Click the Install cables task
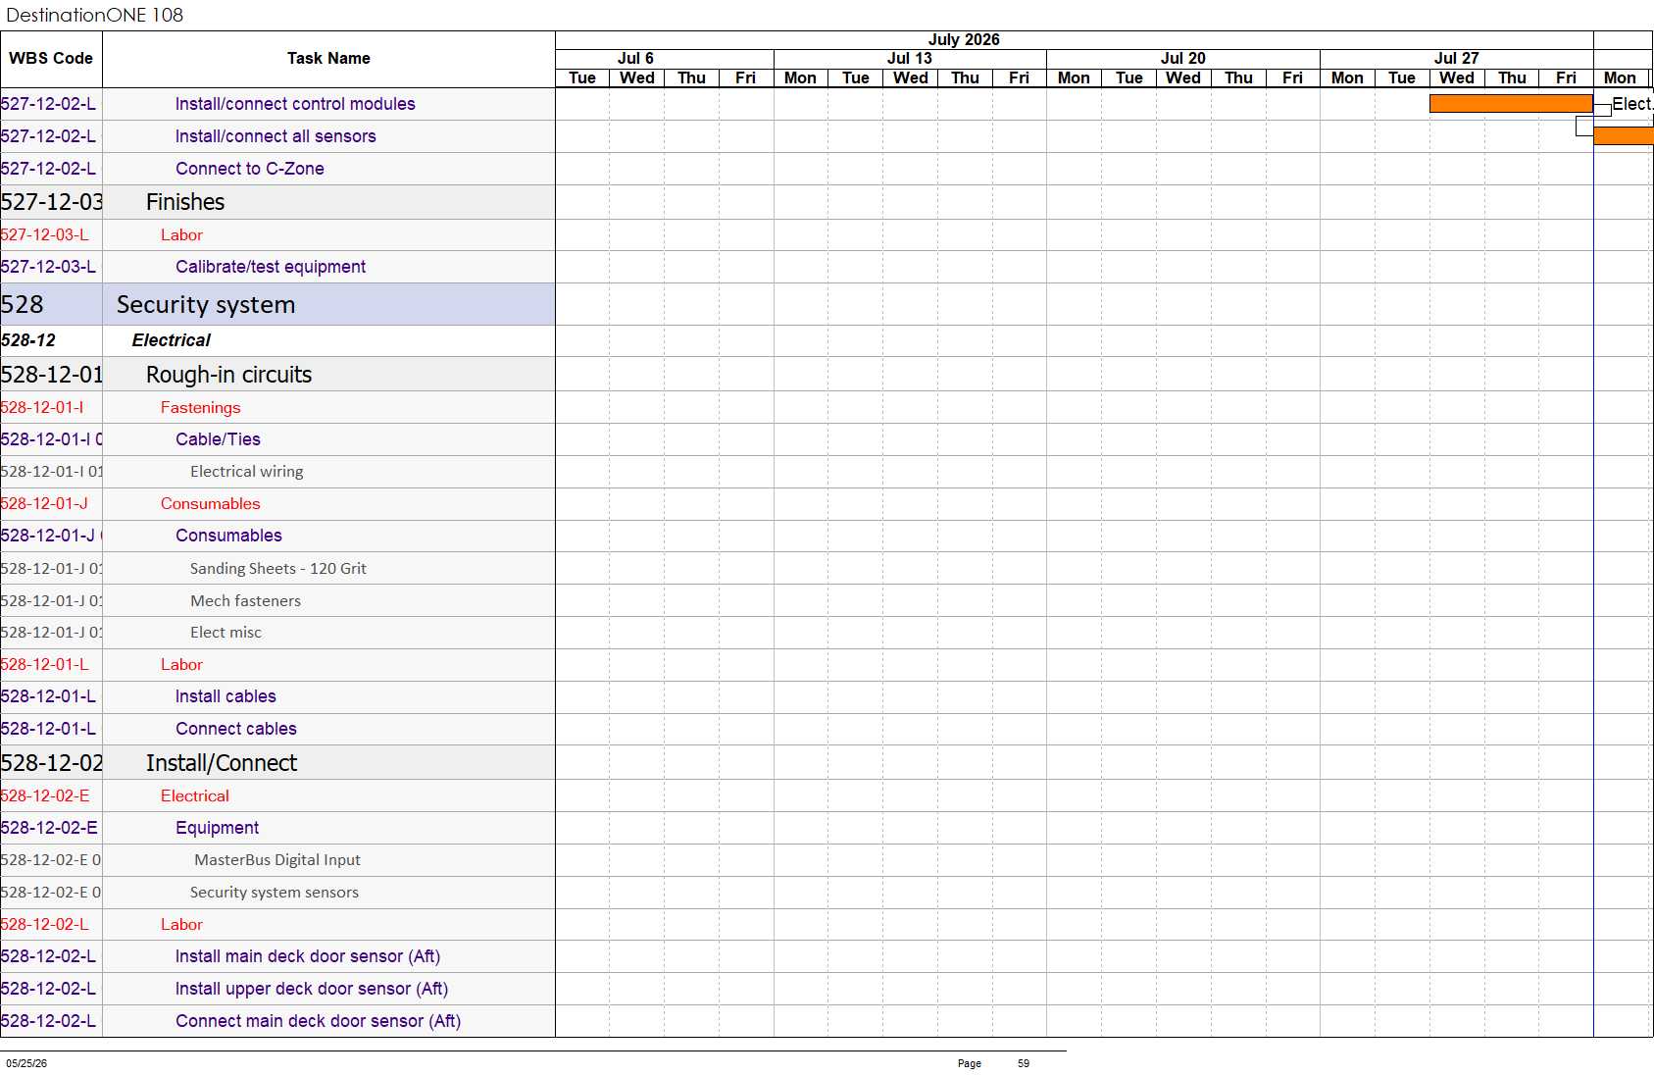1654x1076 pixels. click(226, 696)
